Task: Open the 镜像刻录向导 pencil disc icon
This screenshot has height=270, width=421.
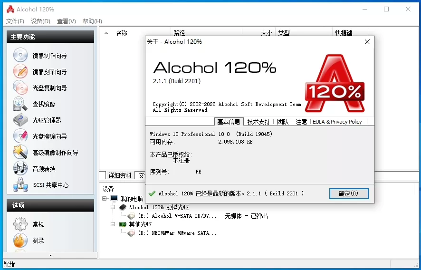Action: tap(20, 71)
